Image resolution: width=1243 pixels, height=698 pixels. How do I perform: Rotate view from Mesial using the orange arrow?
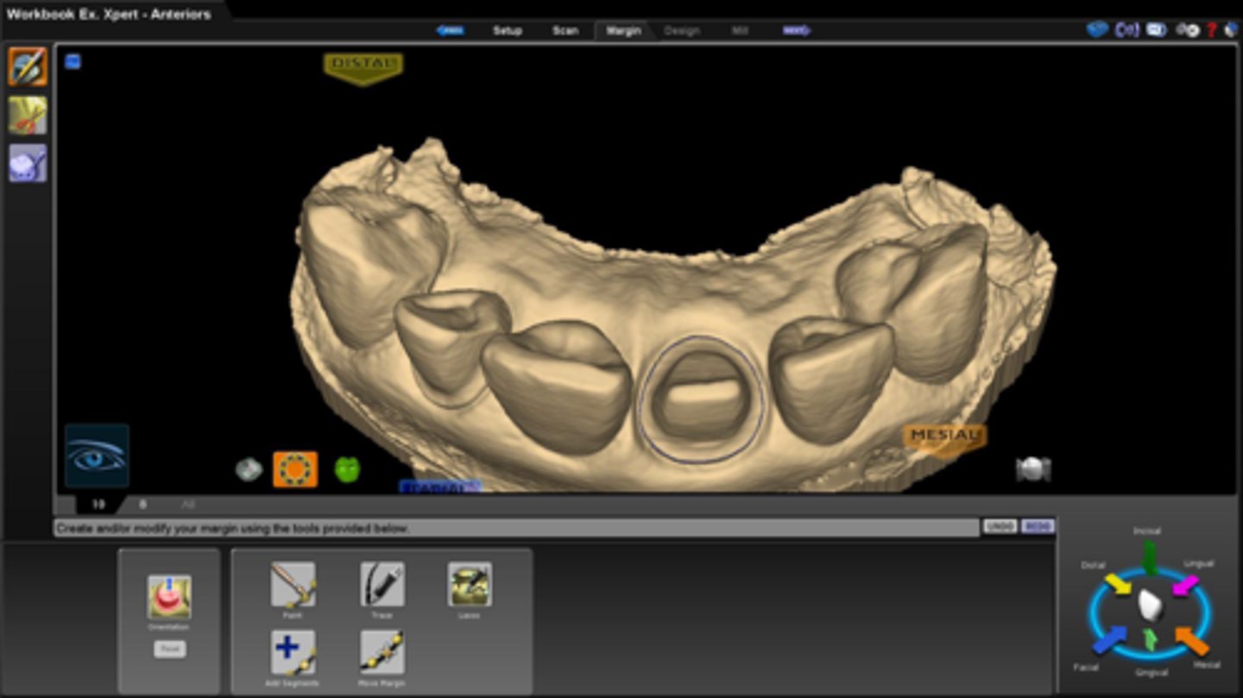click(x=1192, y=639)
